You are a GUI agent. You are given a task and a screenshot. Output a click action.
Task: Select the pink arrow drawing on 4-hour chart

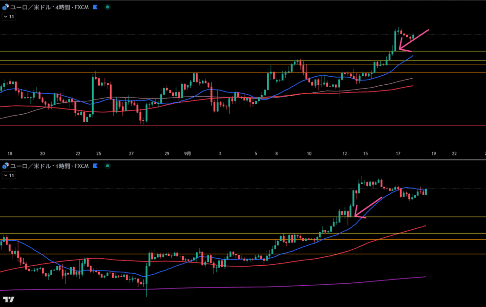[x=414, y=40]
